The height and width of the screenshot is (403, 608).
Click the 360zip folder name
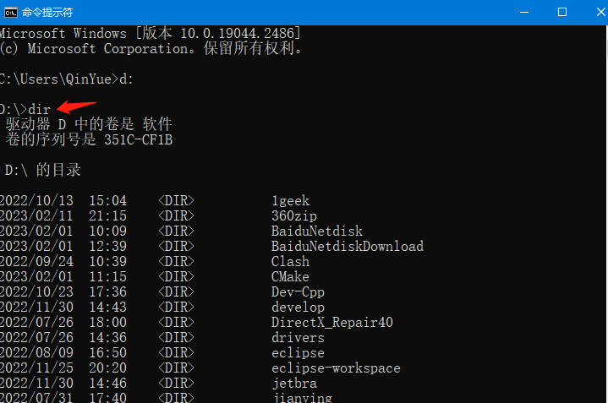pos(294,216)
